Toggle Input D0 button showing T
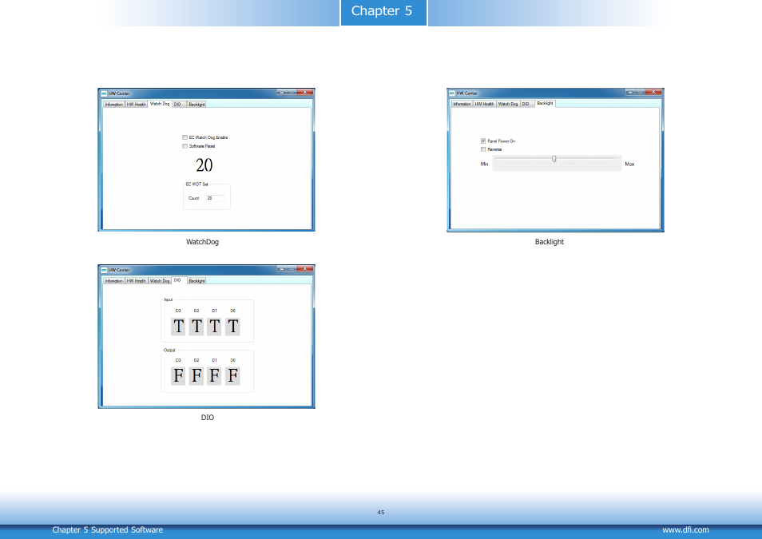 pos(232,326)
